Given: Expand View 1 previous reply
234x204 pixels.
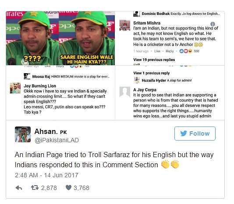Looking at the screenshot, I should pyautogui.click(x=152, y=73).
